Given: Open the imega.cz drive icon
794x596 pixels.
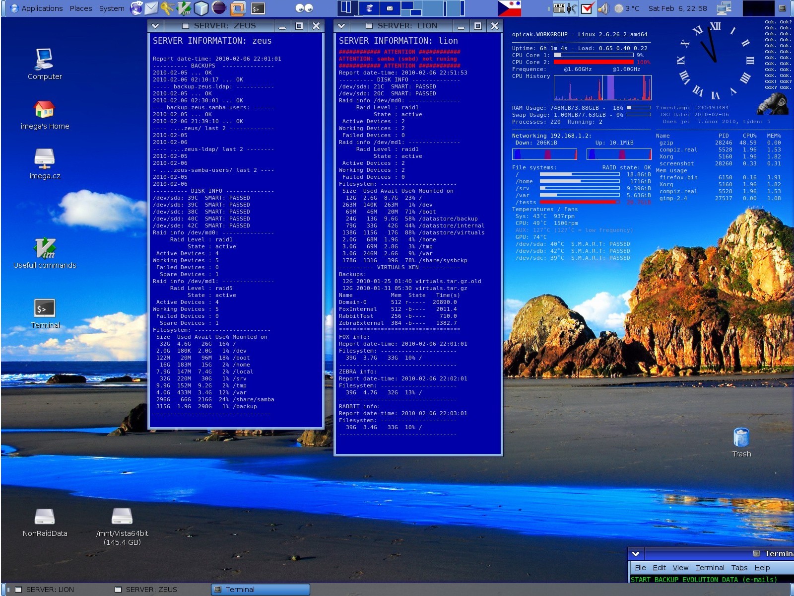Looking at the screenshot, I should (45, 164).
